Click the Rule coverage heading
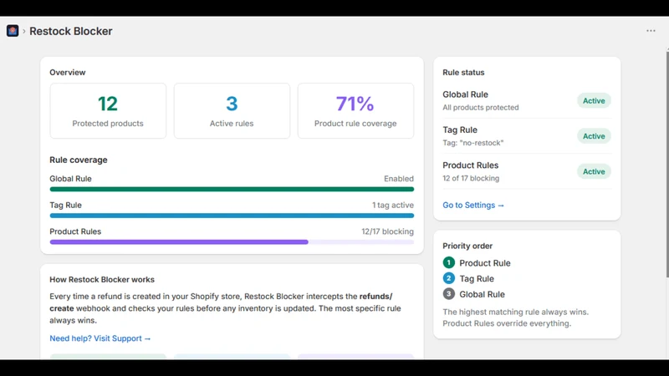669x376 pixels. click(x=79, y=160)
